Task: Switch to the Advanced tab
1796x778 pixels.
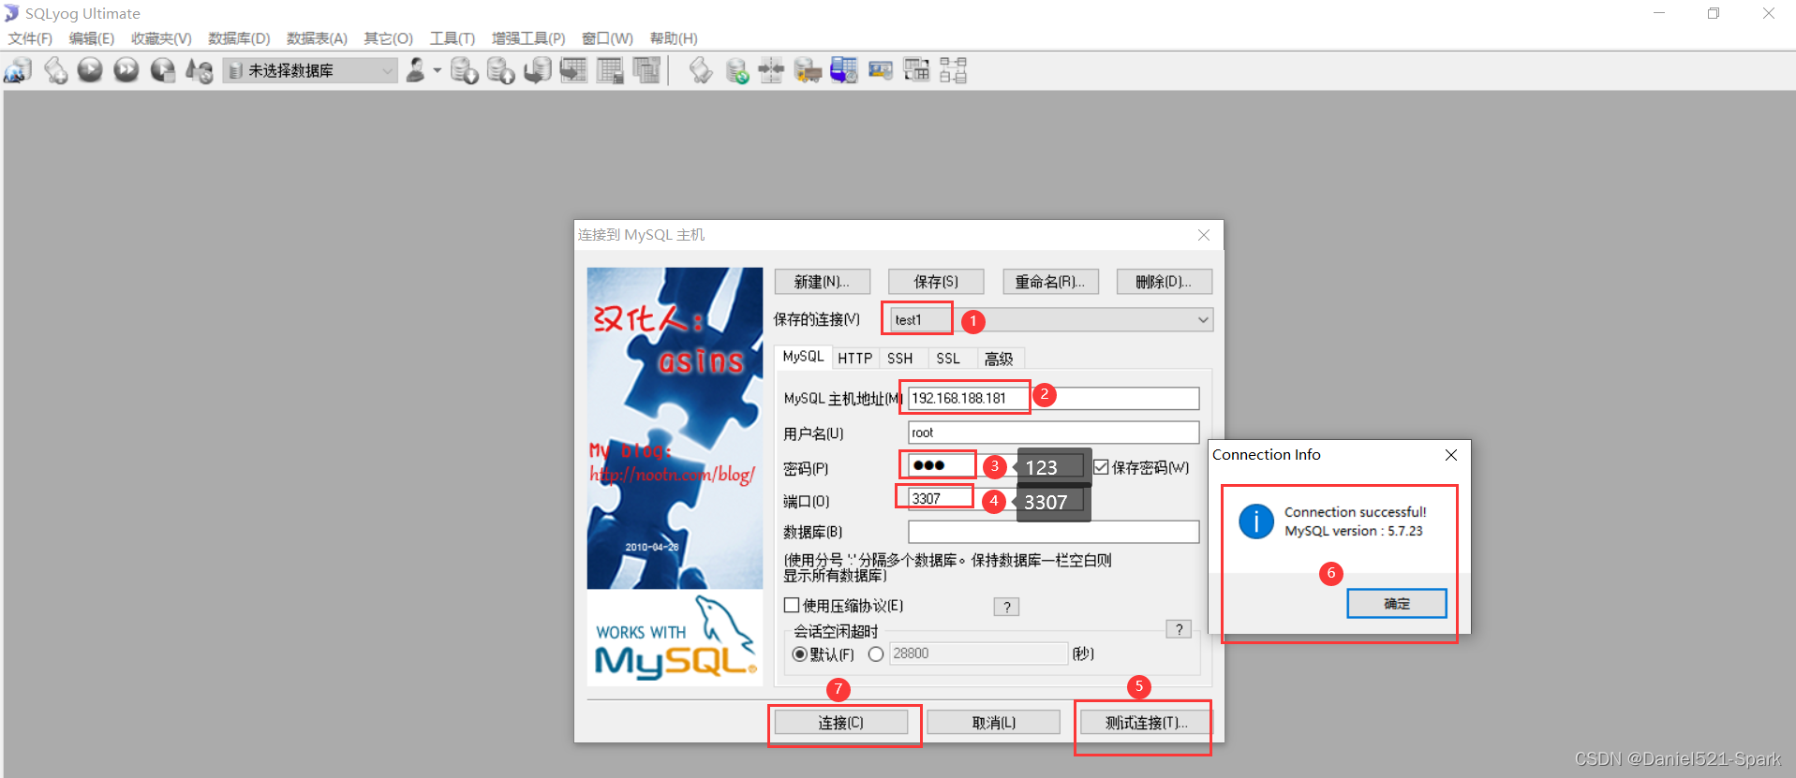Action: (1000, 359)
